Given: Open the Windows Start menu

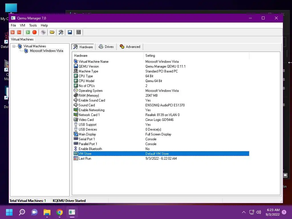Looking at the screenshot, I should [x=9, y=212].
